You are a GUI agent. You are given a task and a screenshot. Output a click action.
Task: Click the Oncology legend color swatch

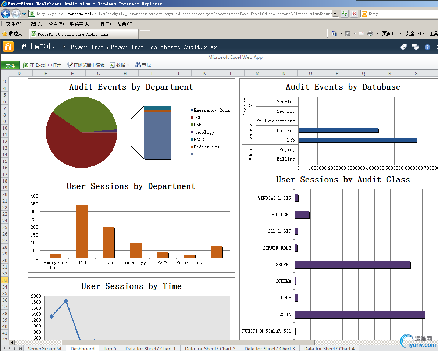(x=192, y=132)
